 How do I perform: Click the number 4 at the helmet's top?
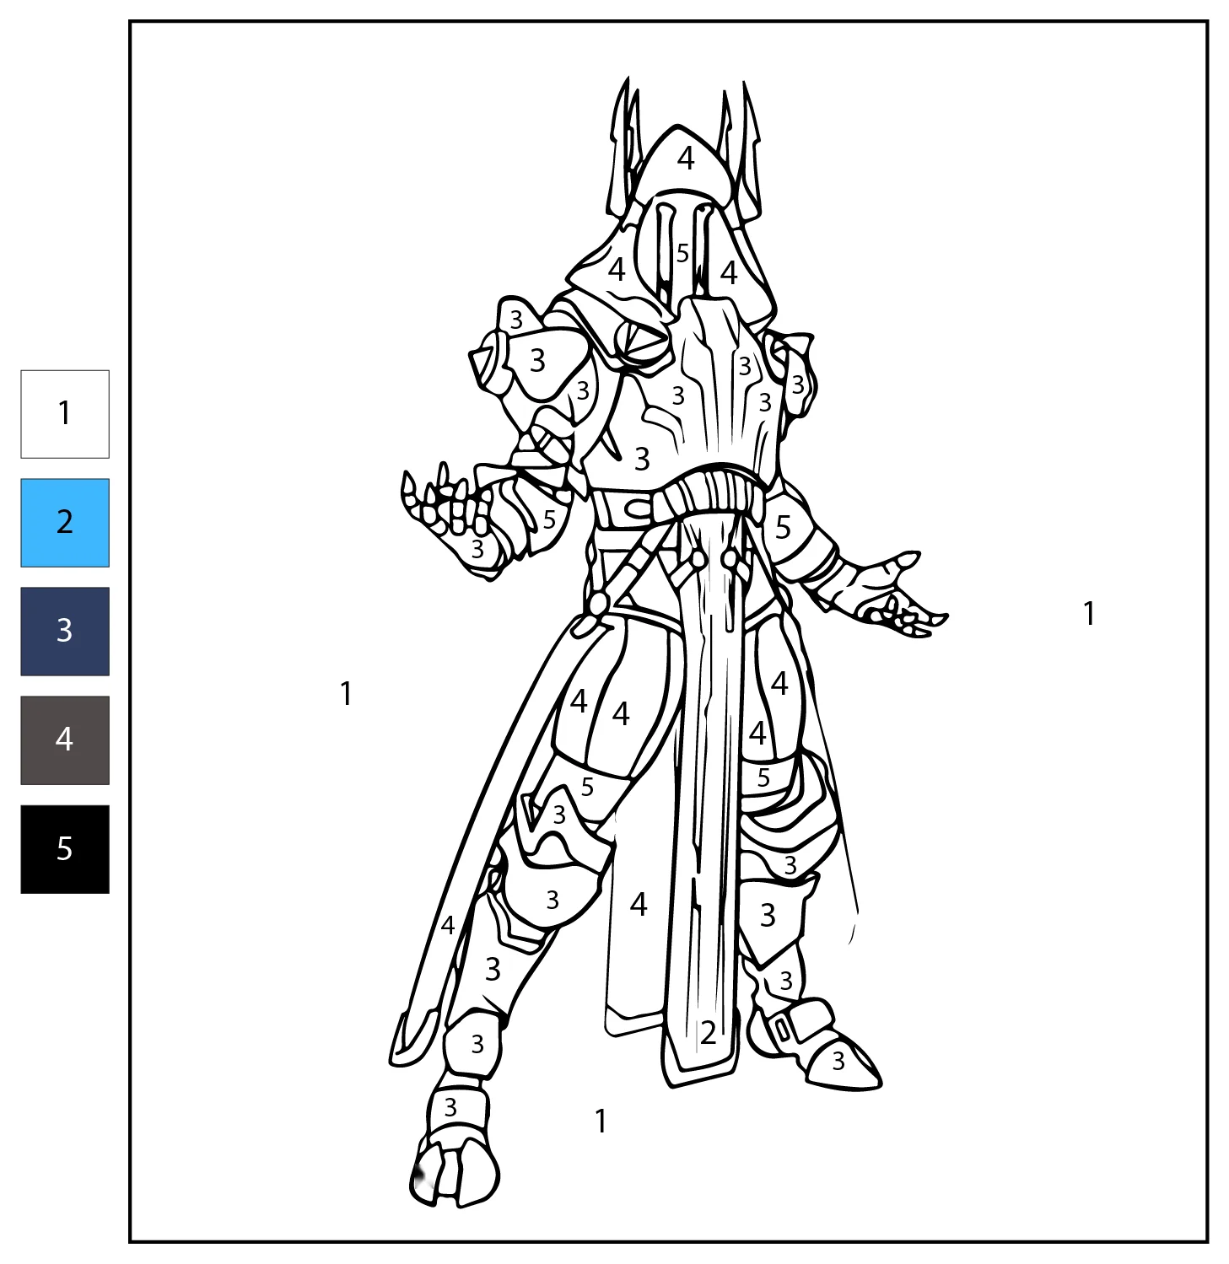[686, 158]
